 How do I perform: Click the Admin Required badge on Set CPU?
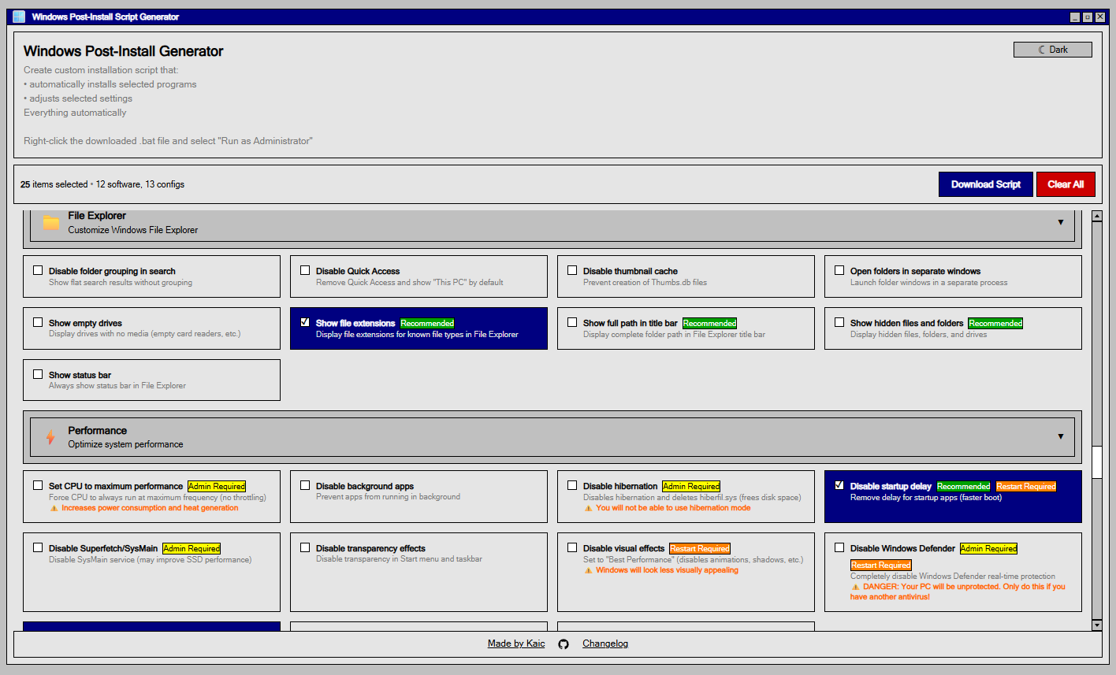pos(217,486)
